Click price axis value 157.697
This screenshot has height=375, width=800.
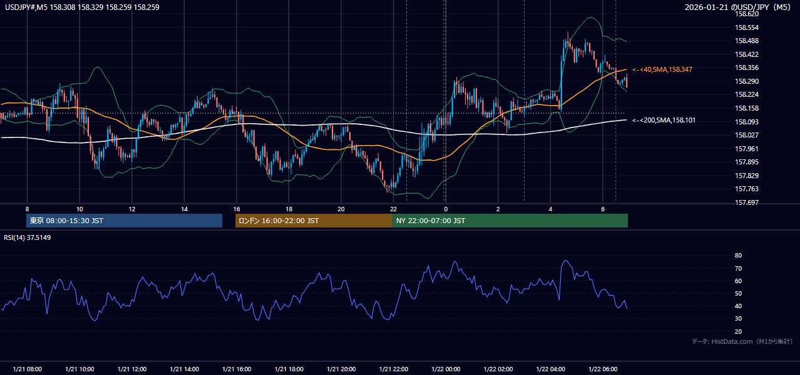point(746,202)
